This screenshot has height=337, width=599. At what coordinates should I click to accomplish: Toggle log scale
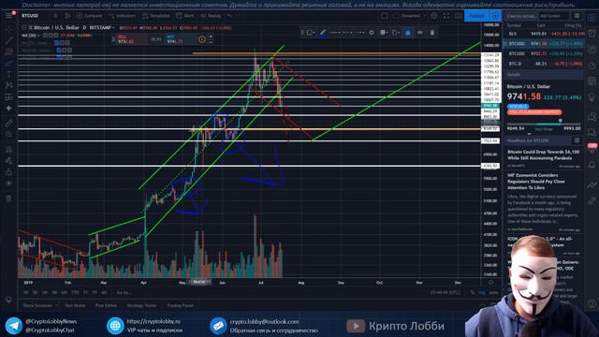tap(482, 293)
